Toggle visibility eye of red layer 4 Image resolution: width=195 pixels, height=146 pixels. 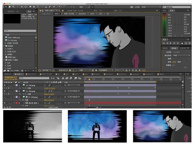coord(5,103)
